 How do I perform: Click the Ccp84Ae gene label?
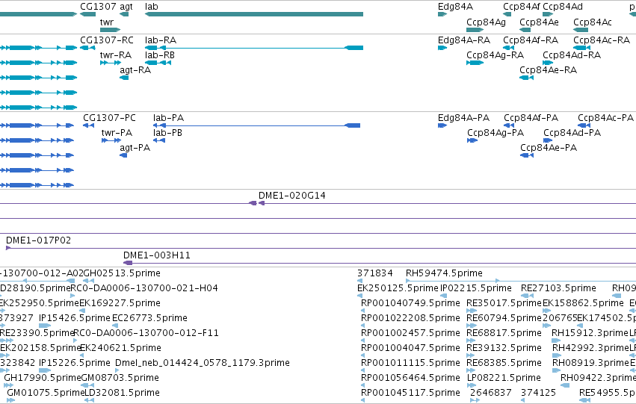point(539,22)
